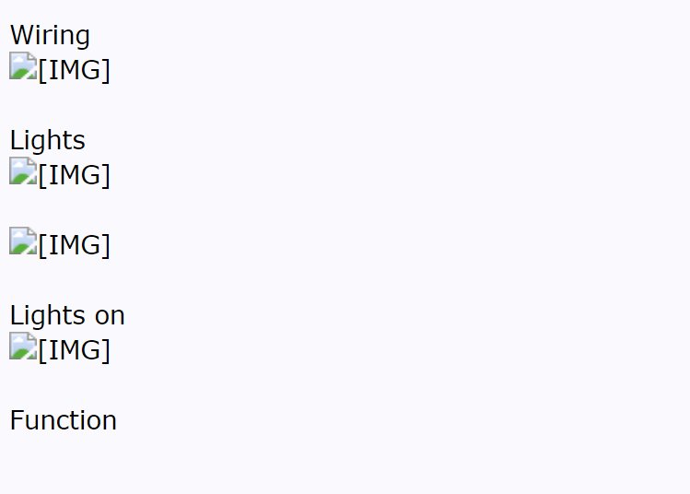The image size is (690, 494).
Task: Click the standalone broken image icon without heading
Action: pyautogui.click(x=23, y=241)
